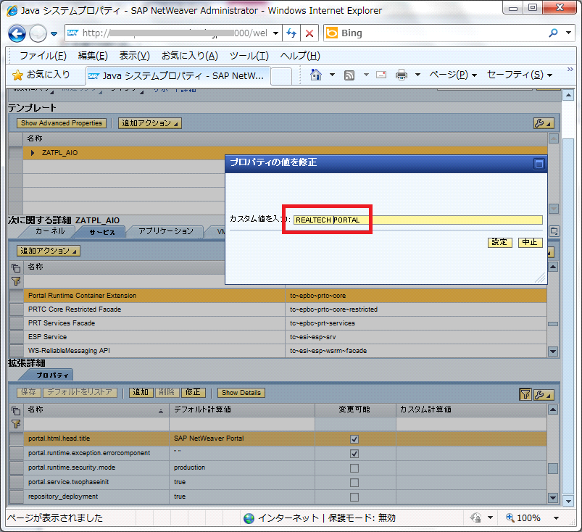
Task: Click the custom value input field
Action: point(418,220)
